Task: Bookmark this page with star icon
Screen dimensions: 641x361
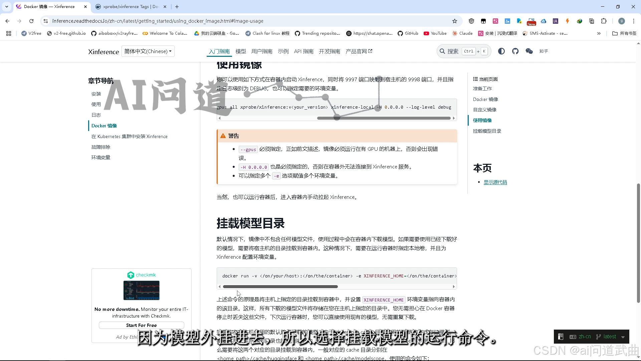Action: coord(454,21)
